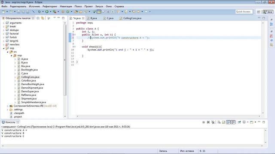Click the Open Type toolbar icon
Screen dimensions: 275x154
[x=76, y=12]
